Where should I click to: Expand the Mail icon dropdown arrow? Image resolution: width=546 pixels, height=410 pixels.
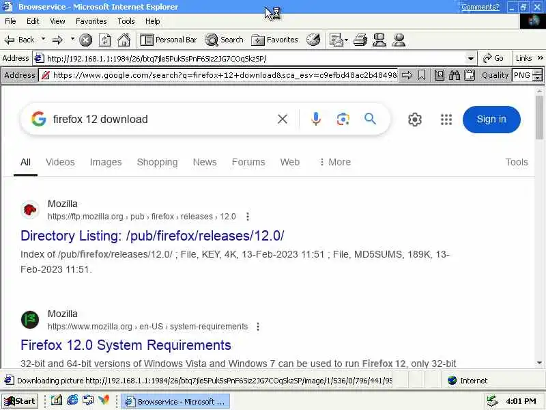pyautogui.click(x=346, y=40)
